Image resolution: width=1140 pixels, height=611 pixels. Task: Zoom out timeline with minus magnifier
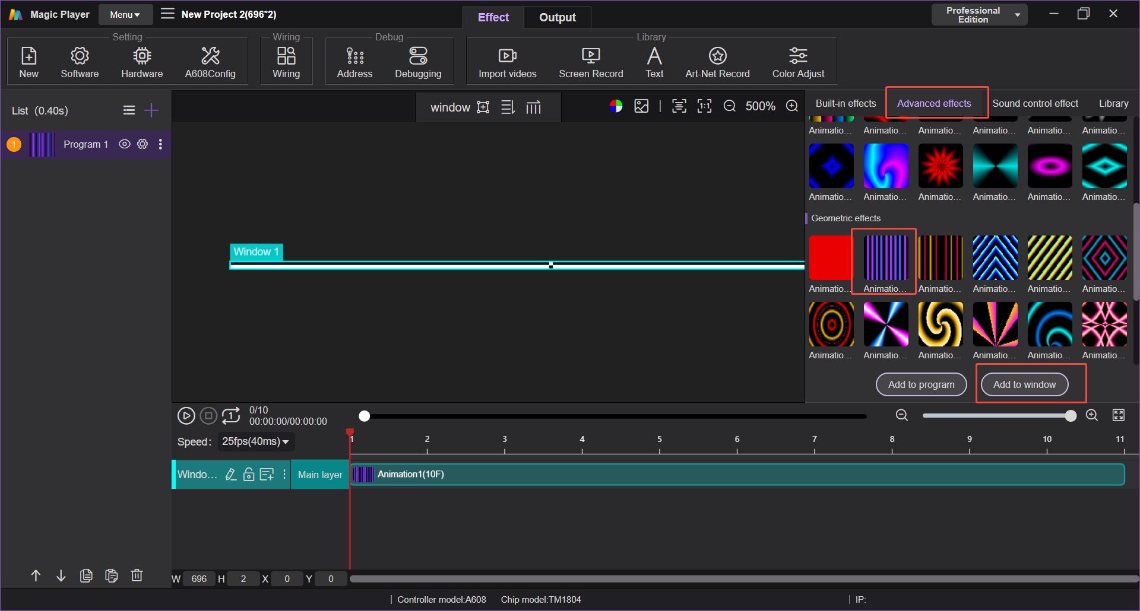[x=902, y=415]
